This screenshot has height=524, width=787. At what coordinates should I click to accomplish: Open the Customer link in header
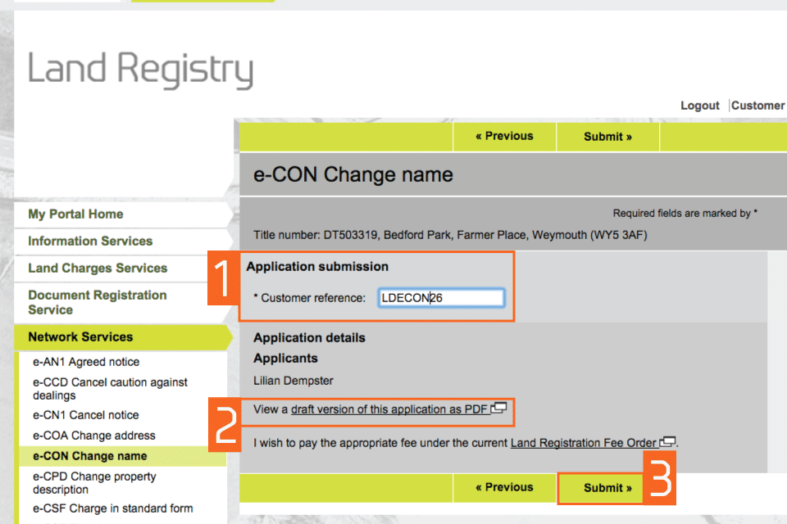tap(757, 106)
